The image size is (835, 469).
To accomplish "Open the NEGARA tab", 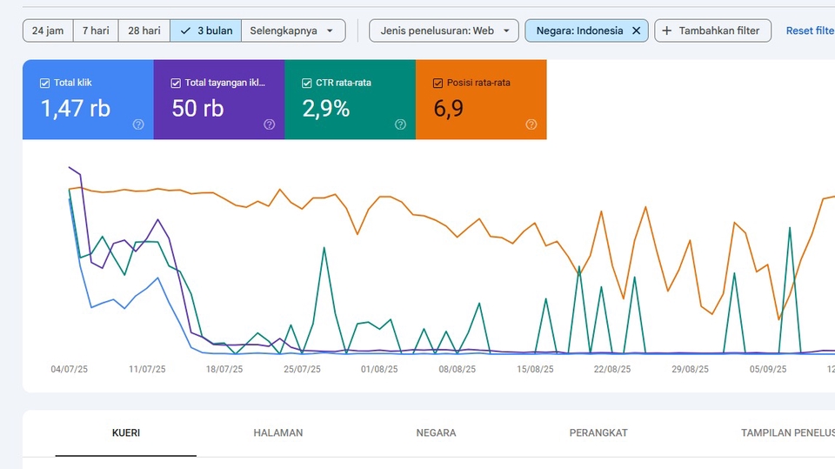I will coord(436,432).
